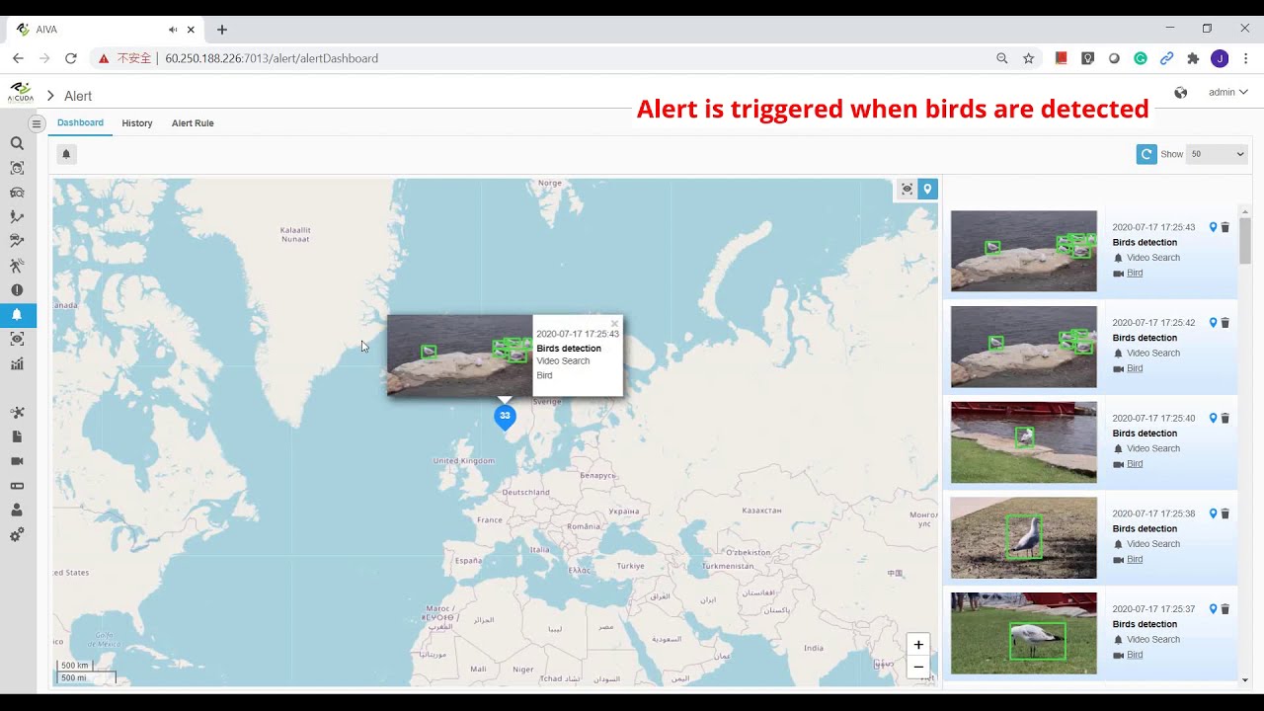Delete the 17:25:37 alert
This screenshot has width=1264, height=711.
pos(1225,609)
